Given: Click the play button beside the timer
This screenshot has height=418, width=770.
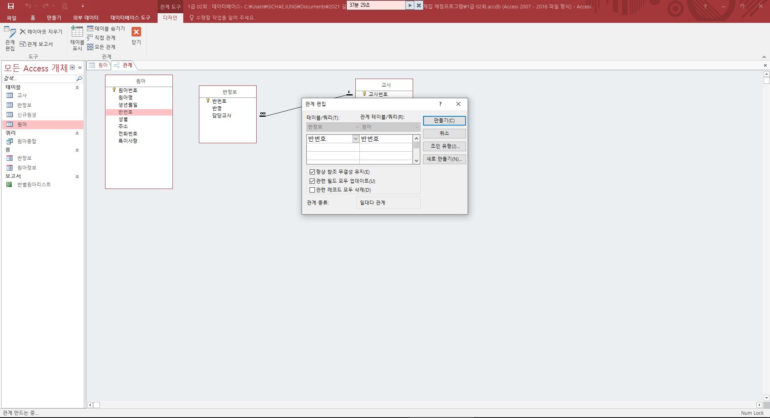Looking at the screenshot, I should pos(410,5).
